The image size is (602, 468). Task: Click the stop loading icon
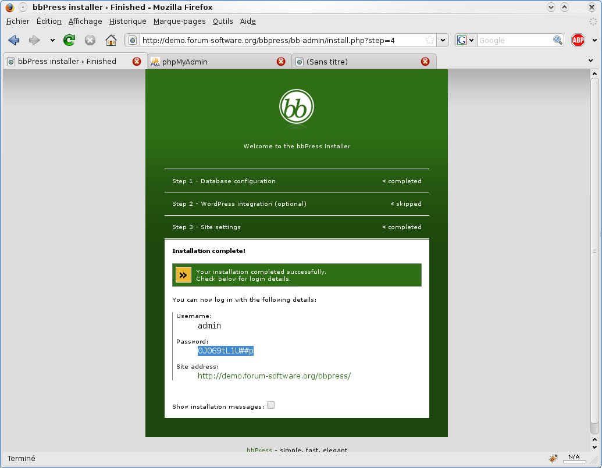[90, 40]
